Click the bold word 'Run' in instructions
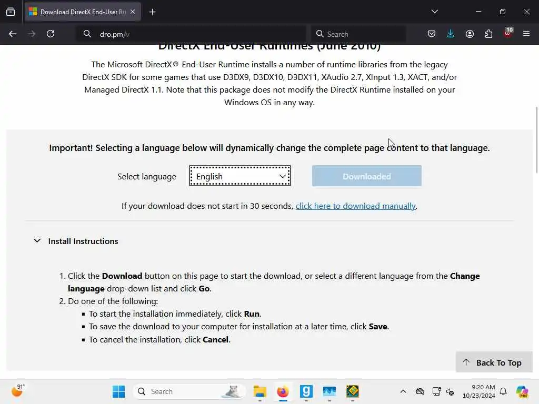 pos(252,314)
